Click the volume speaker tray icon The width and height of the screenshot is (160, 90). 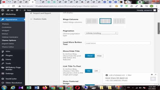(x=140, y=88)
